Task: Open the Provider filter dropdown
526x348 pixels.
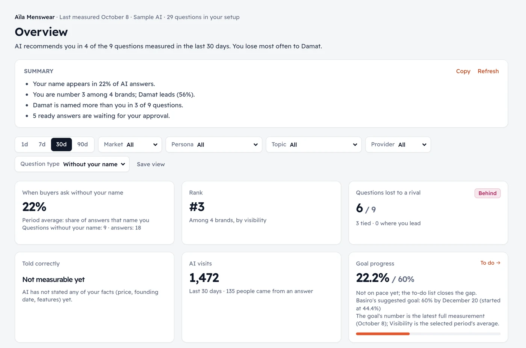Action: point(398,145)
